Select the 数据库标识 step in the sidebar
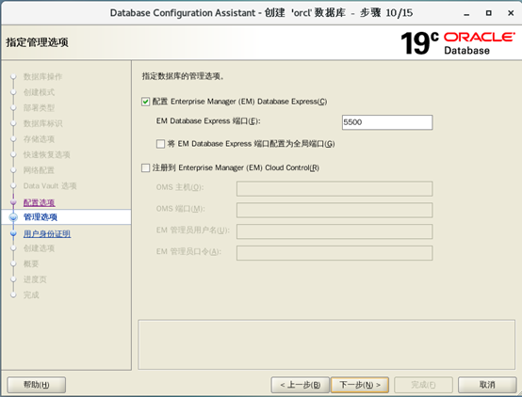 42,123
